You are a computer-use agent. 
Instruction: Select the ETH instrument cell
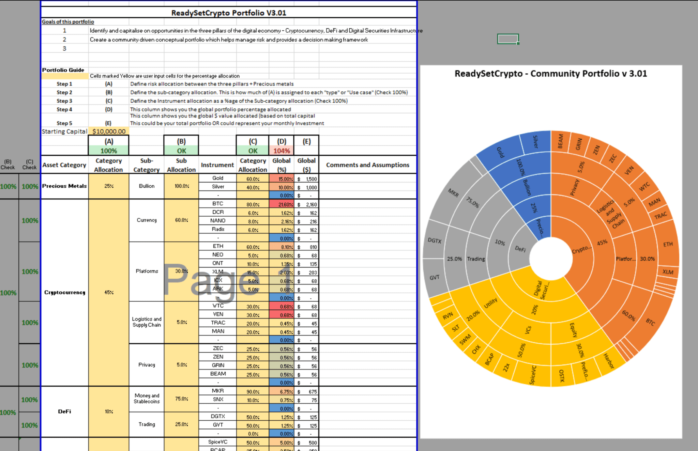pos(217,246)
